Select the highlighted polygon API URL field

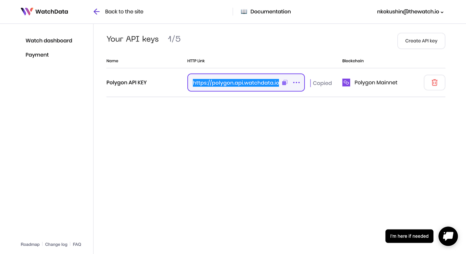click(x=236, y=83)
